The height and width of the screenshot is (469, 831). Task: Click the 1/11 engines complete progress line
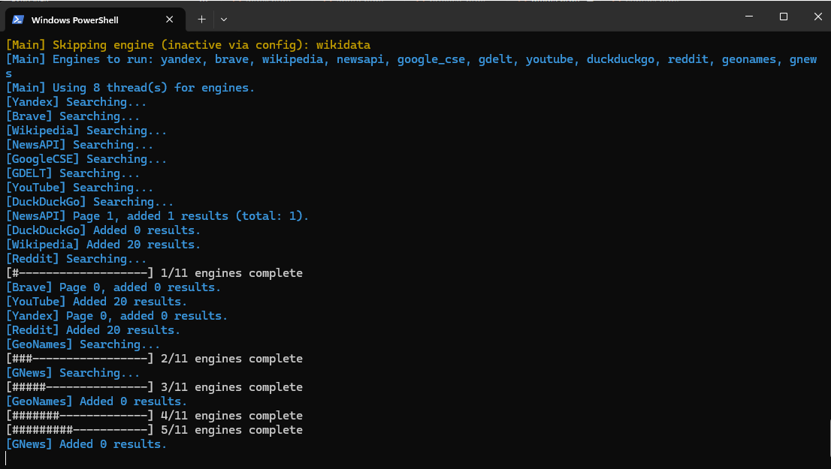tap(154, 273)
